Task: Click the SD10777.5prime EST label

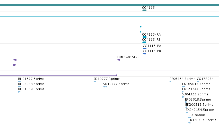Action: tap(116, 84)
